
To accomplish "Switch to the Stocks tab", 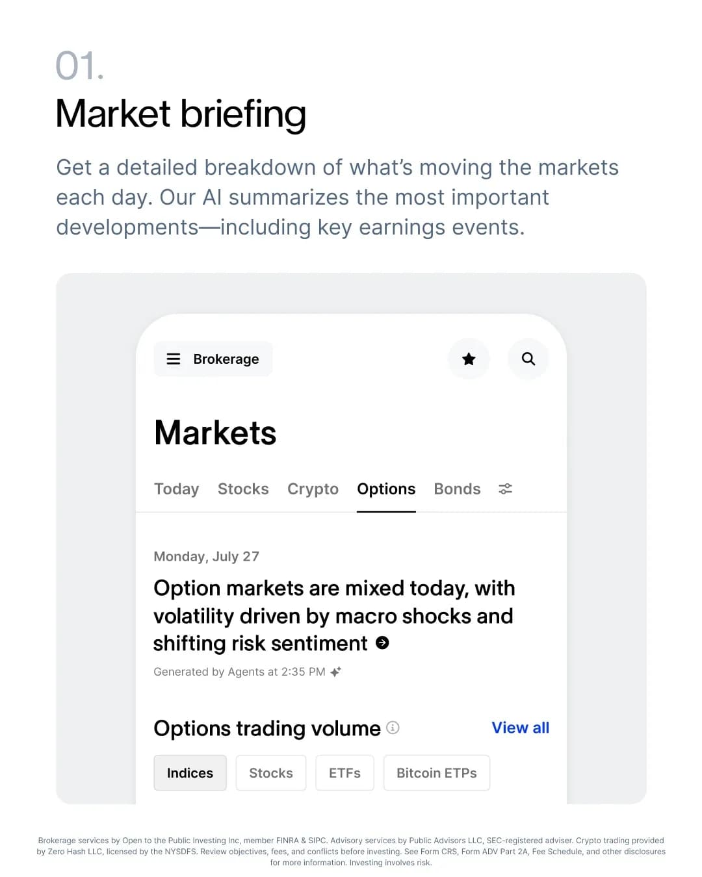I will [x=243, y=489].
